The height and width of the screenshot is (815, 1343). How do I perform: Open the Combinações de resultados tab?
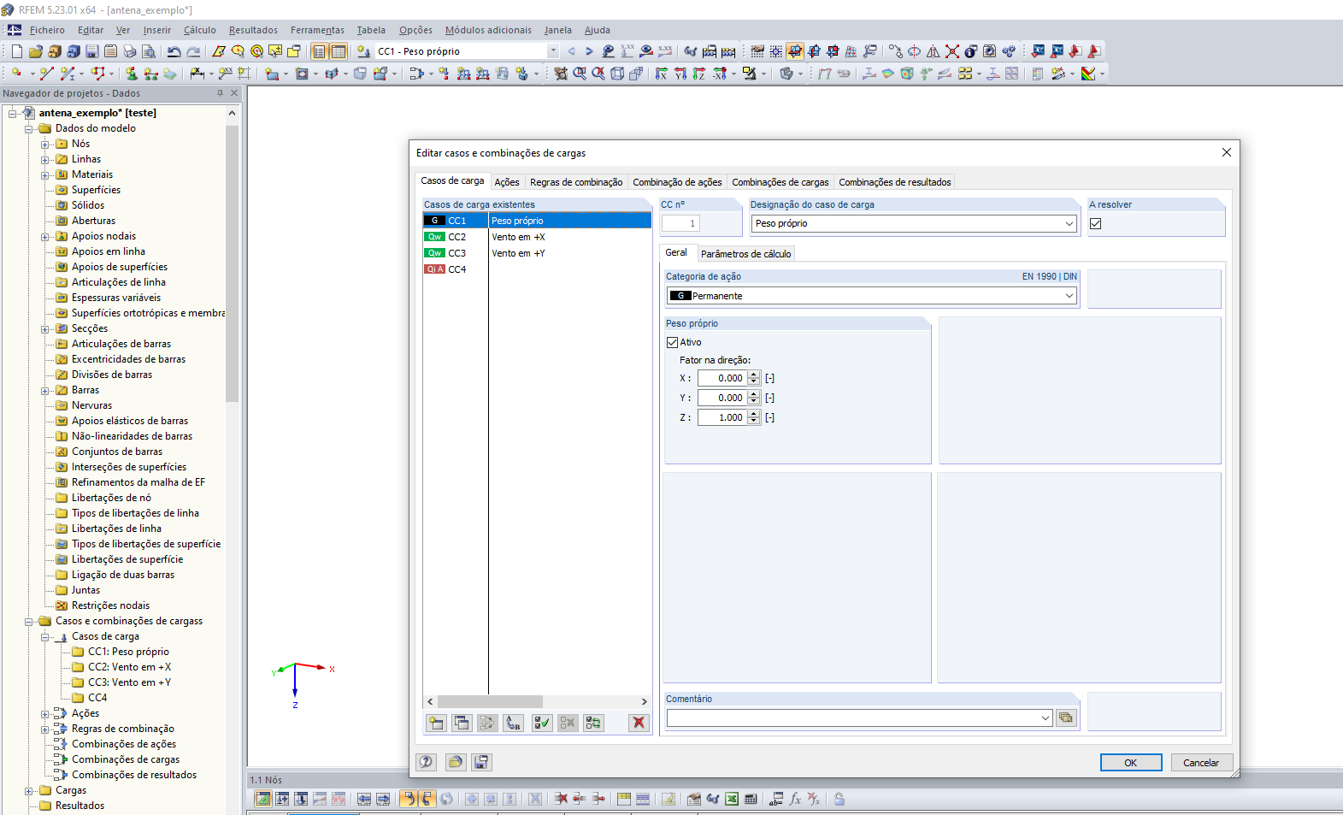tap(895, 182)
